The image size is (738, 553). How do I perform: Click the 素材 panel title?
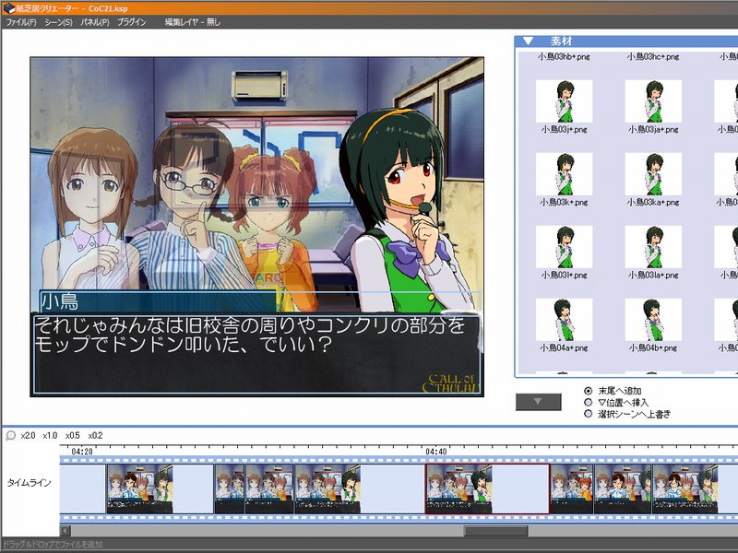(x=561, y=41)
